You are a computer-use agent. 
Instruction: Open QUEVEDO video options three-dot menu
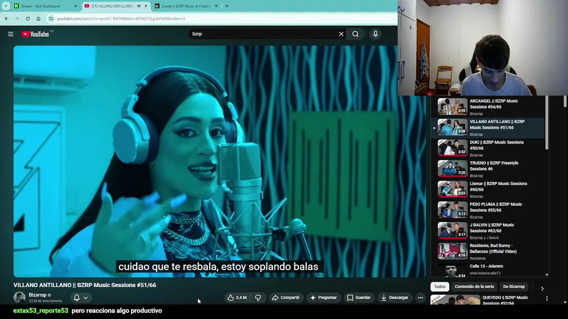pos(547,299)
